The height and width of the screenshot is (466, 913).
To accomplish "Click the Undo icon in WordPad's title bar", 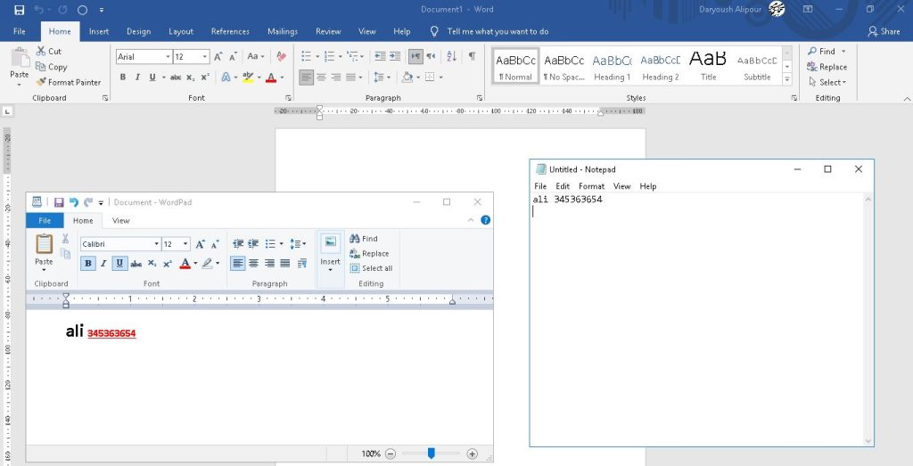I will coord(74,202).
